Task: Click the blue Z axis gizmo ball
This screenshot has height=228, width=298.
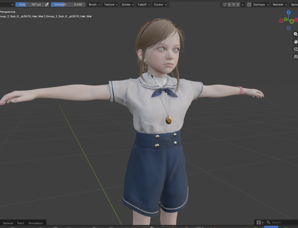Action: click(x=288, y=12)
